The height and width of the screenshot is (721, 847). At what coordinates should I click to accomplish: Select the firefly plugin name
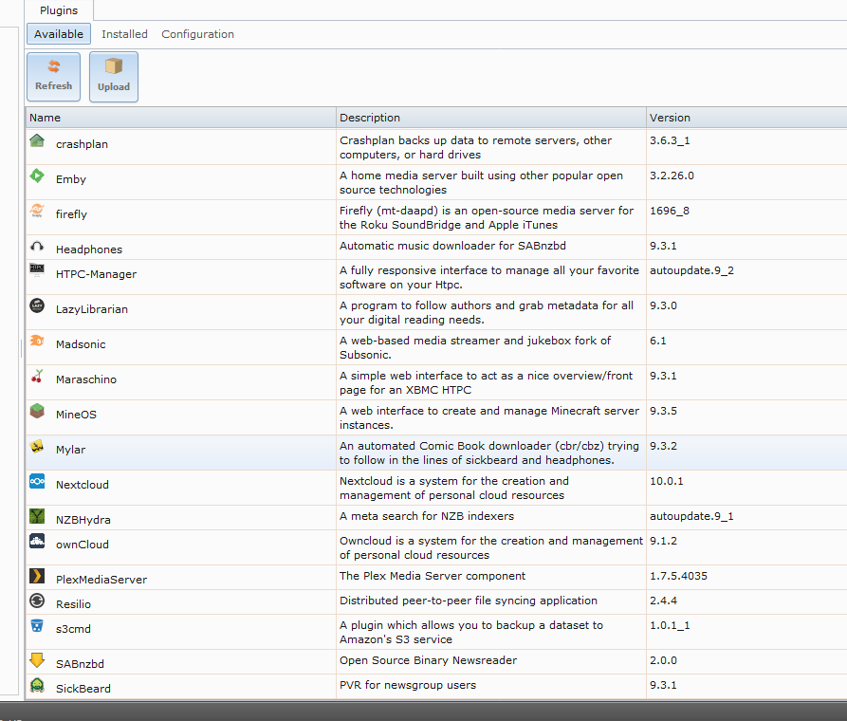tap(71, 214)
